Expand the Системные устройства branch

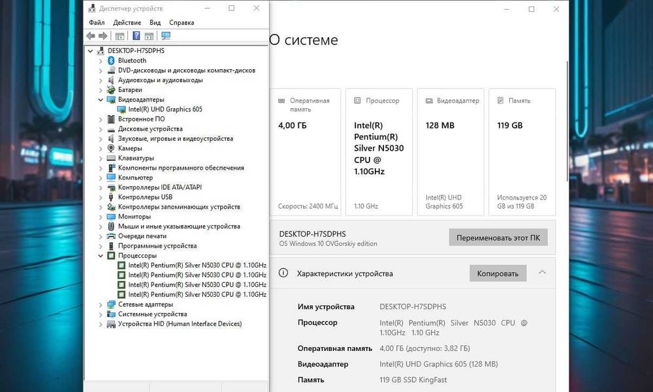[x=101, y=314]
